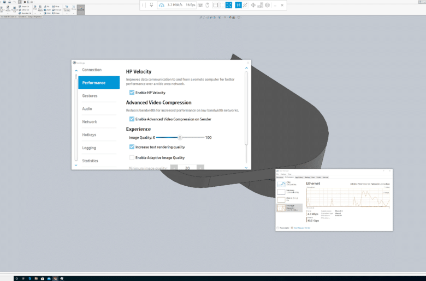Expand the Curves dropdown arrow

pos(74,14)
